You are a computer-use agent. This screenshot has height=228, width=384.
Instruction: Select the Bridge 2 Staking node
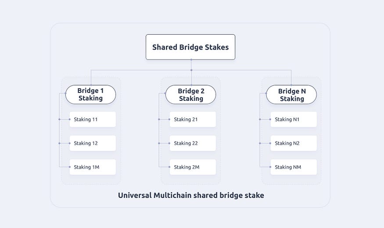point(191,95)
